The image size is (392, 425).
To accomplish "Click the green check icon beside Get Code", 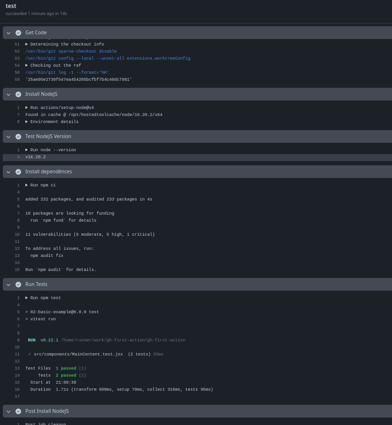I will tap(18, 32).
